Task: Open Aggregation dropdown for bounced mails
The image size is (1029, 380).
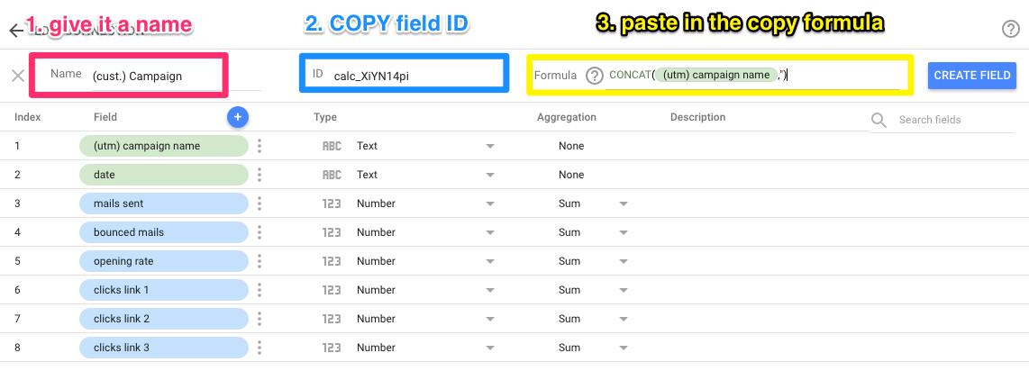Action: (x=623, y=232)
